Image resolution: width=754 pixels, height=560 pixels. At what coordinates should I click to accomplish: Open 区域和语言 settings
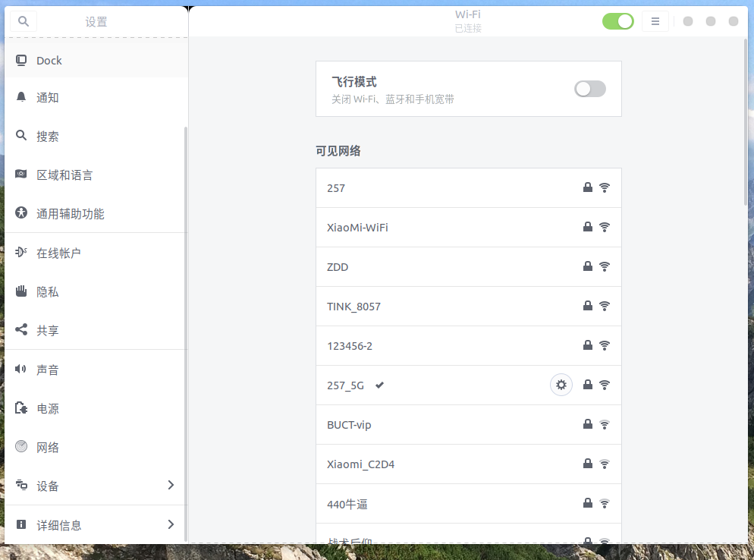click(64, 175)
